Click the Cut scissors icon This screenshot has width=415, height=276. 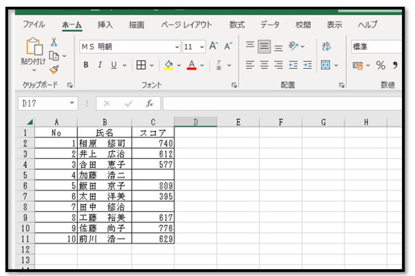[x=54, y=42]
